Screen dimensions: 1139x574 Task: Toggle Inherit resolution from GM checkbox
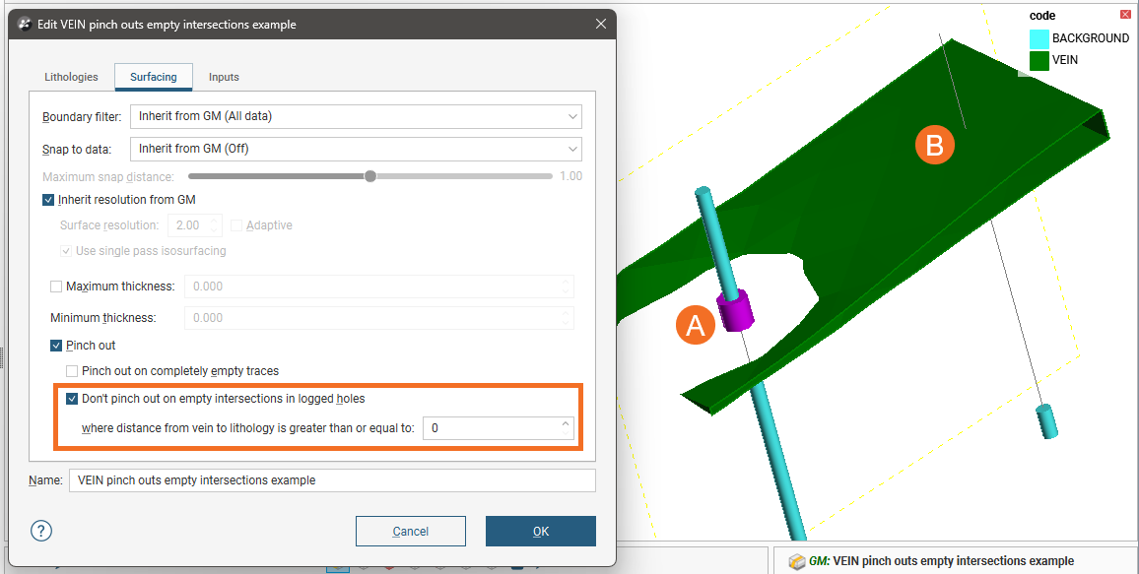48,200
